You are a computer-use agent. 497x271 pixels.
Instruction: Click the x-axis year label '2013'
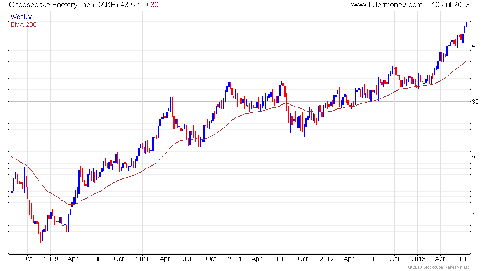(x=418, y=259)
